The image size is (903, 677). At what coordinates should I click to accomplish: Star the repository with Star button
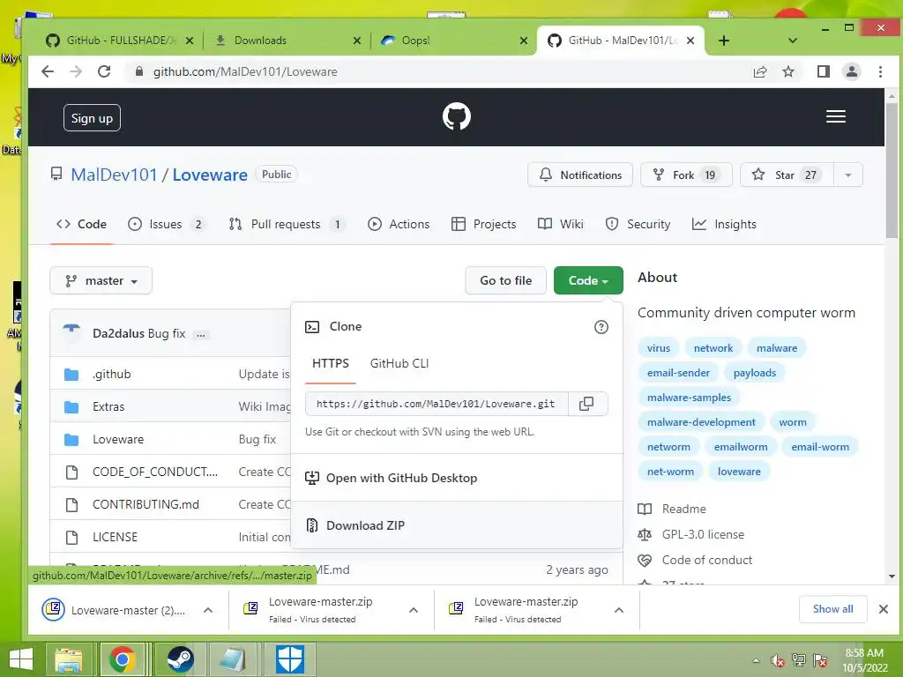(x=787, y=175)
